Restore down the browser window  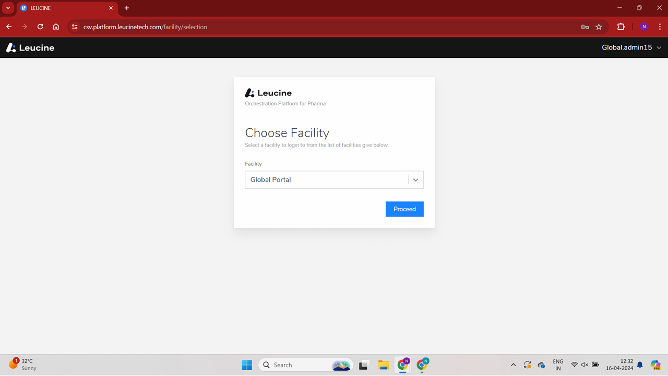pos(639,8)
